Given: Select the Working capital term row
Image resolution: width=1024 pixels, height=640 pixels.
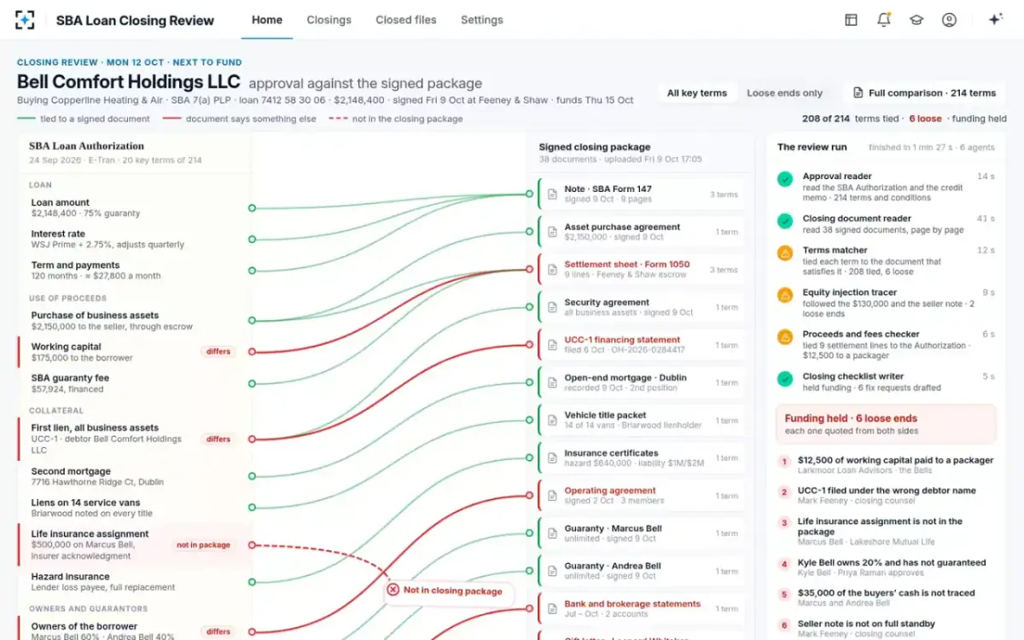Looking at the screenshot, I should point(135,352).
